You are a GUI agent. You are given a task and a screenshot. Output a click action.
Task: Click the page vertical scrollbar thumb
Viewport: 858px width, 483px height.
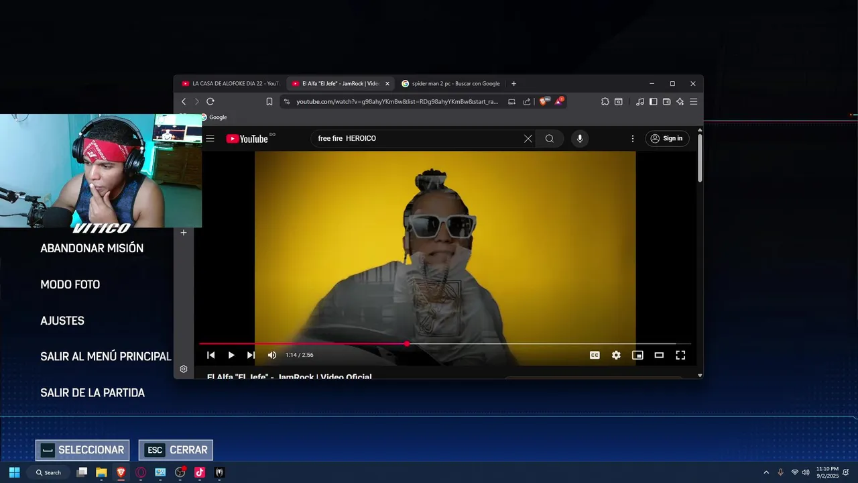coord(700,158)
